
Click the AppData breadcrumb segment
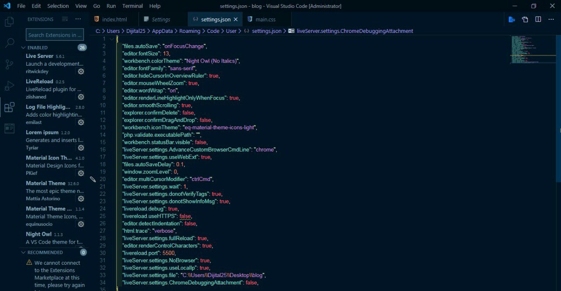[x=162, y=31]
